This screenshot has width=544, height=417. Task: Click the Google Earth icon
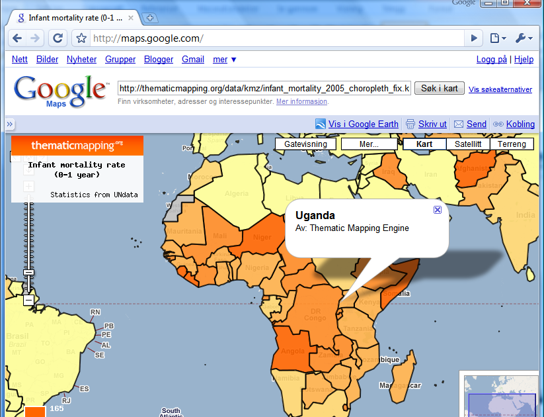click(320, 124)
